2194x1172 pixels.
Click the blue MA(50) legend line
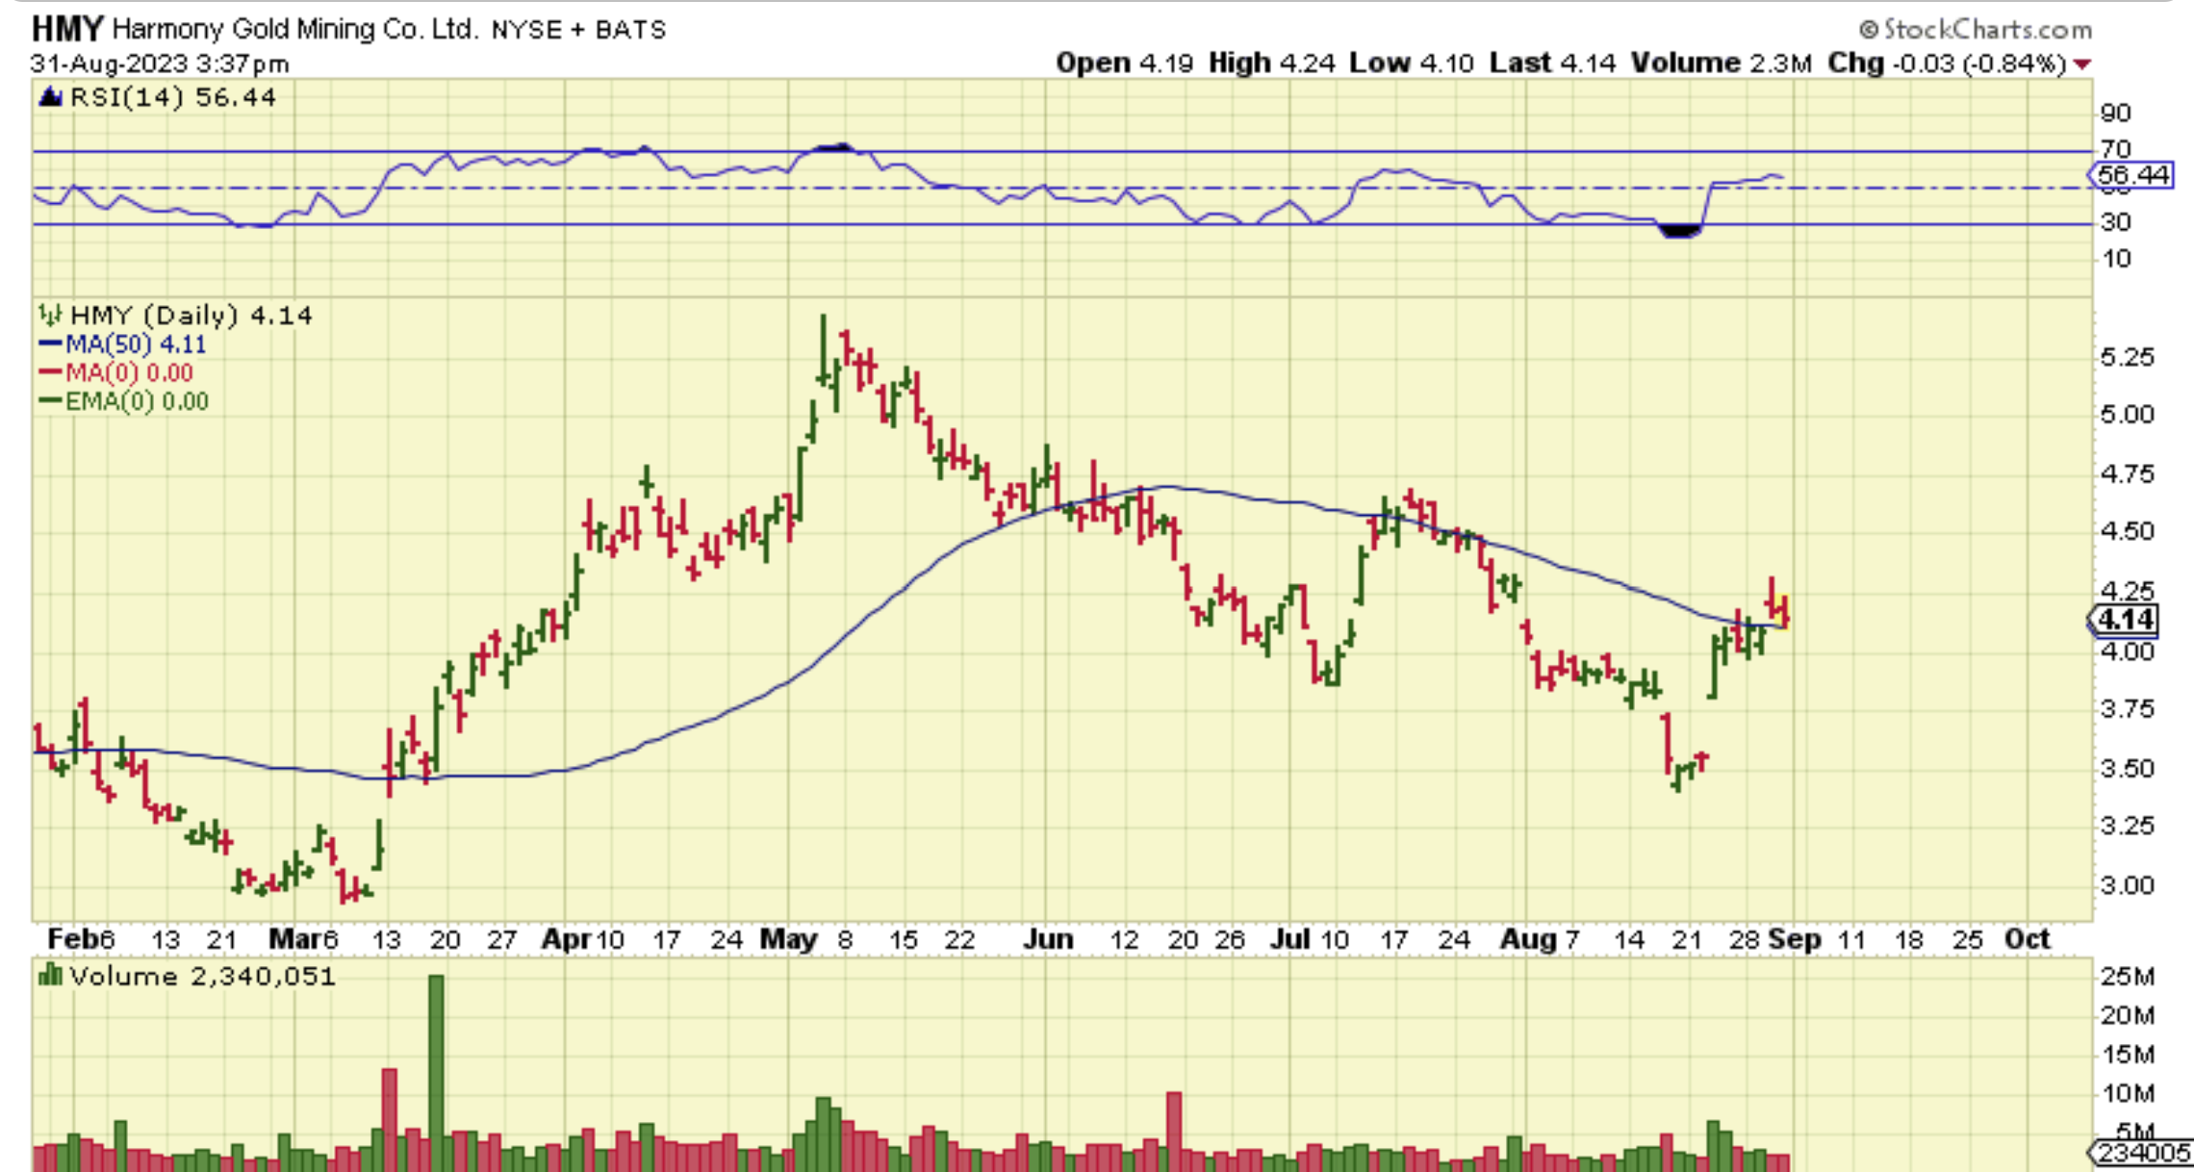(51, 344)
